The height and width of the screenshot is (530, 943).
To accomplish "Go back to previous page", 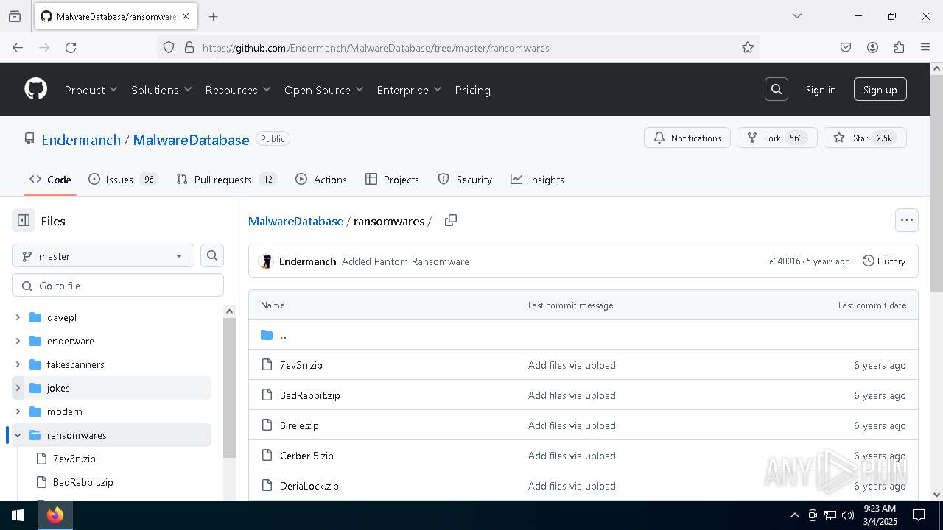I will [18, 47].
